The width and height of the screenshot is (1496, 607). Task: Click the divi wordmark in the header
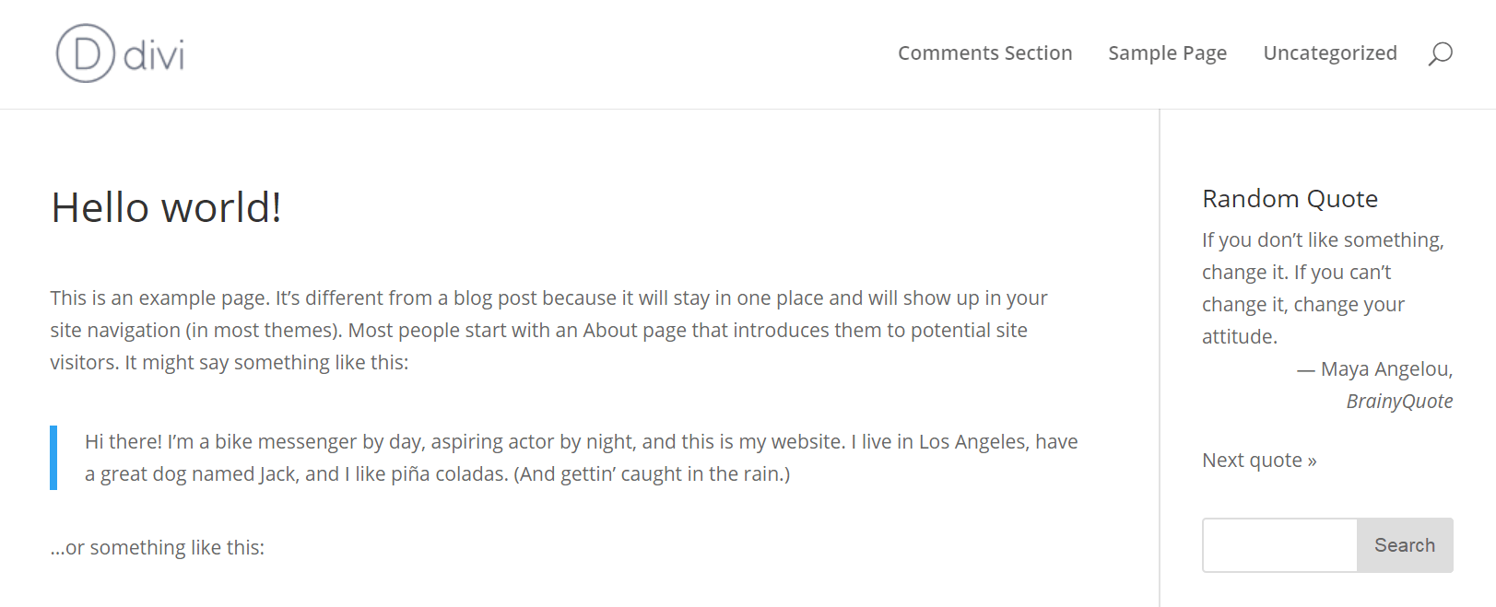coord(154,55)
